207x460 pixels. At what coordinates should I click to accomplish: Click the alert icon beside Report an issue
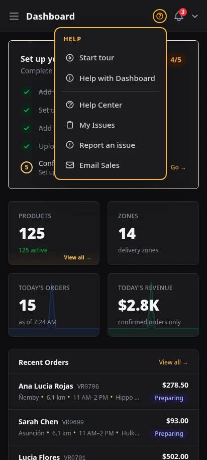(70, 145)
